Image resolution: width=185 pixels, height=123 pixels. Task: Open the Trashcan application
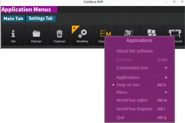tap(59, 35)
